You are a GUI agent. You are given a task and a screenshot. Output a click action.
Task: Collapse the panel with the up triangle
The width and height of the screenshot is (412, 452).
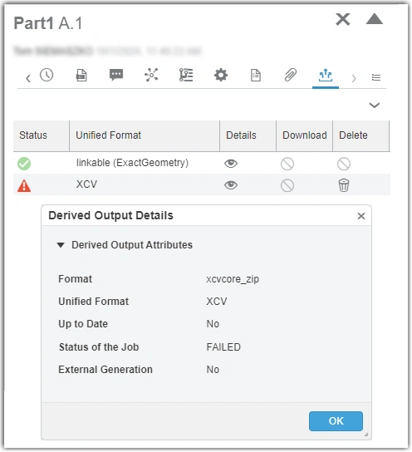pos(375,19)
